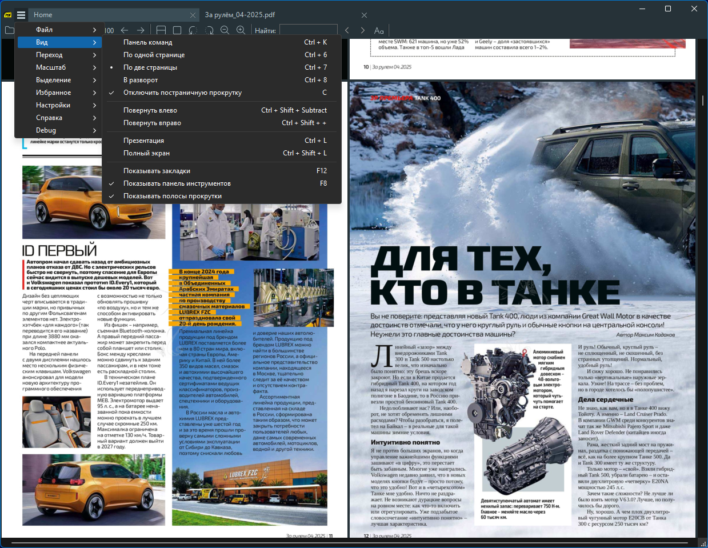708x548 pixels.
Task: Click into the 'Найти' search field
Action: coord(308,30)
